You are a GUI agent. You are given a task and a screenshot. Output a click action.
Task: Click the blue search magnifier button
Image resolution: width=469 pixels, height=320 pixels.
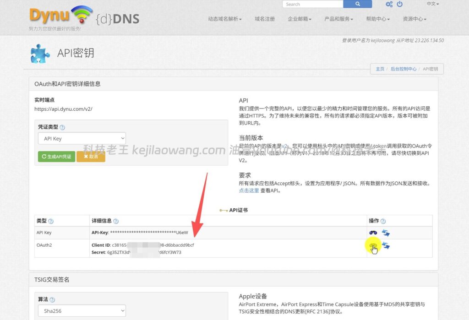tap(358, 4)
